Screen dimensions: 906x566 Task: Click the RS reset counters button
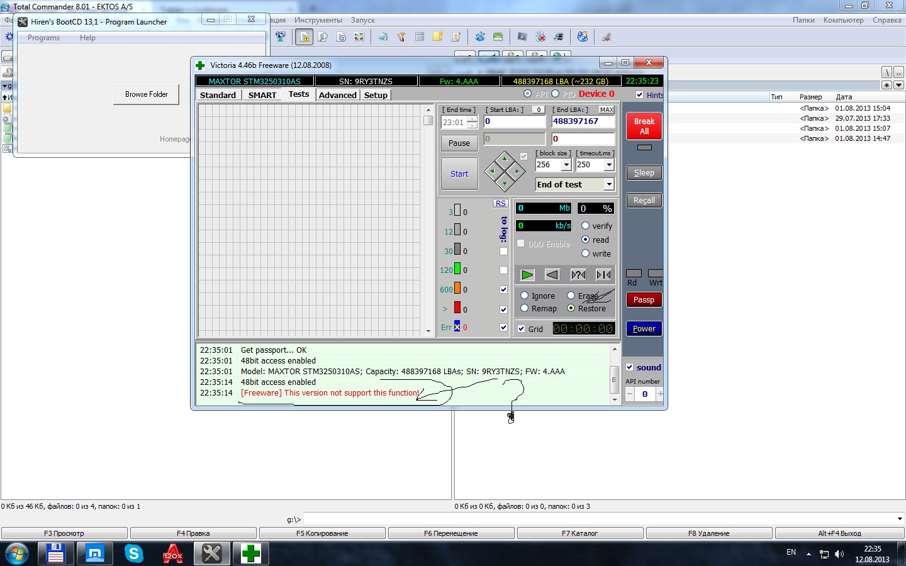[x=500, y=203]
